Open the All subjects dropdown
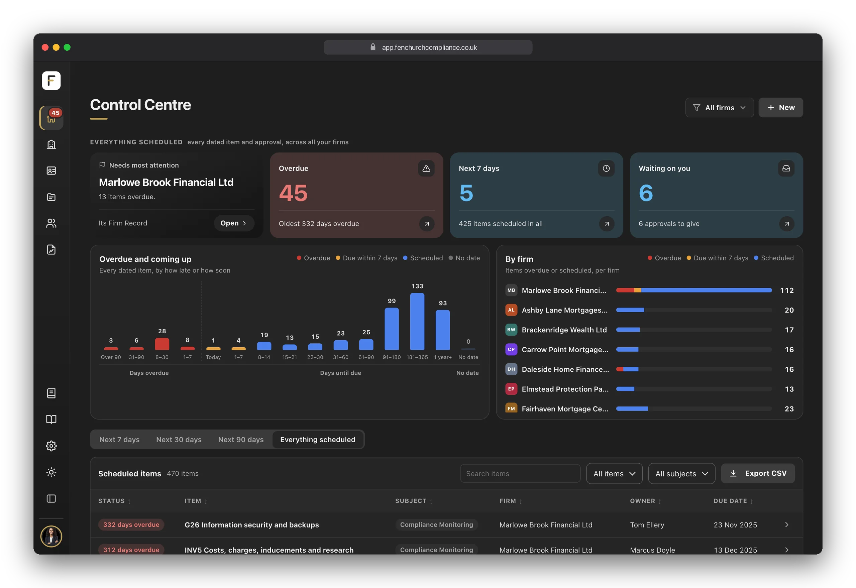The width and height of the screenshot is (856, 588). (681, 473)
